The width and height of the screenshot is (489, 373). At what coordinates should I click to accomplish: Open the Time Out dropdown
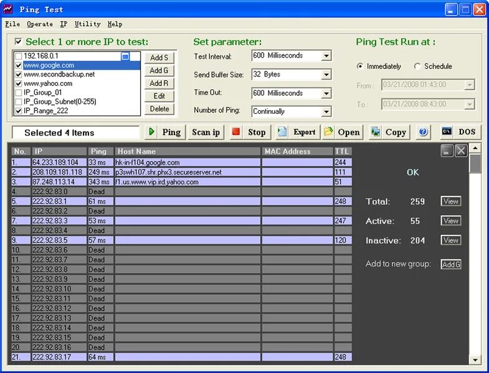coord(326,93)
